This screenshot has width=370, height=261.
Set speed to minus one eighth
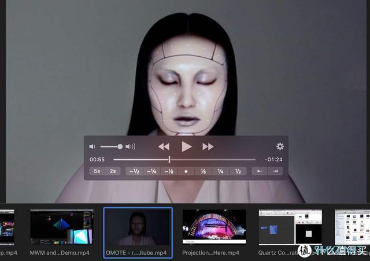coord(169,171)
